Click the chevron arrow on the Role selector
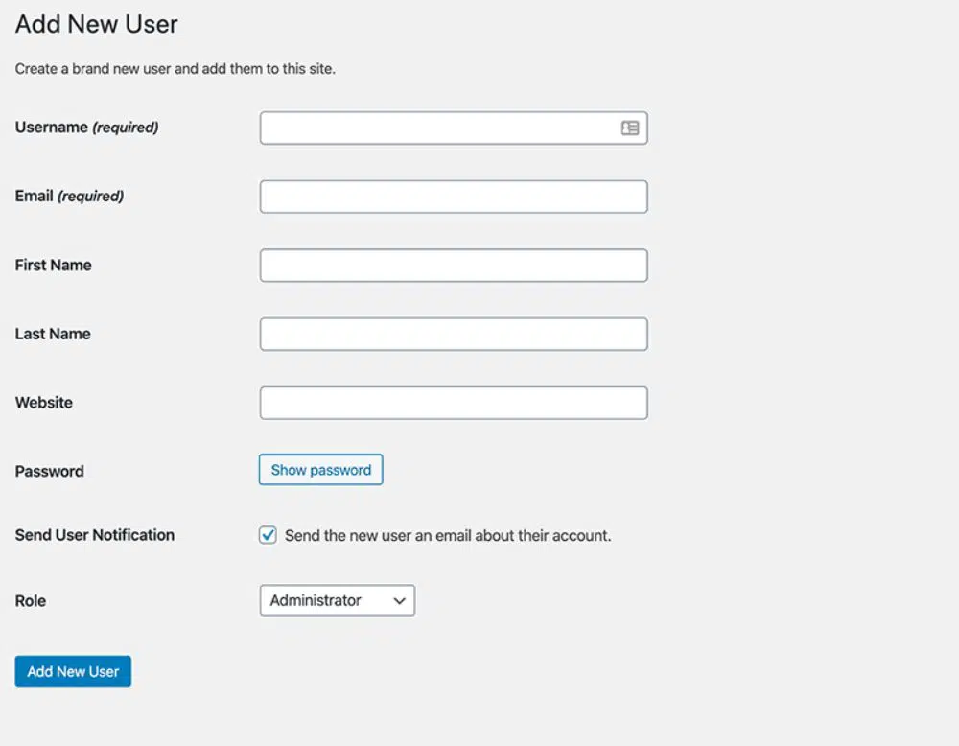The height and width of the screenshot is (746, 959). [x=400, y=601]
